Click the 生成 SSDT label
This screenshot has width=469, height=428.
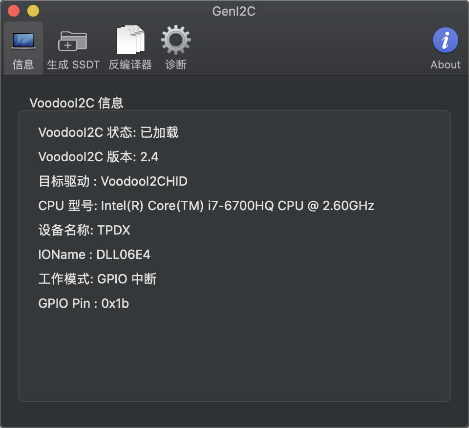tap(73, 64)
